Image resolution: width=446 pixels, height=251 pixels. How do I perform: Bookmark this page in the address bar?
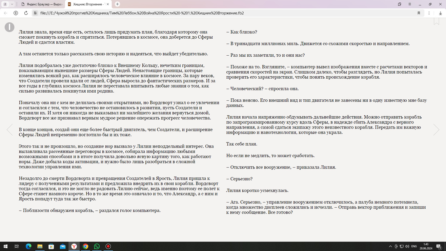(419, 13)
